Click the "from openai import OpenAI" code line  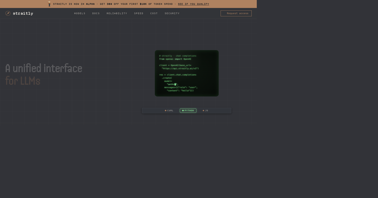pyautogui.click(x=175, y=59)
